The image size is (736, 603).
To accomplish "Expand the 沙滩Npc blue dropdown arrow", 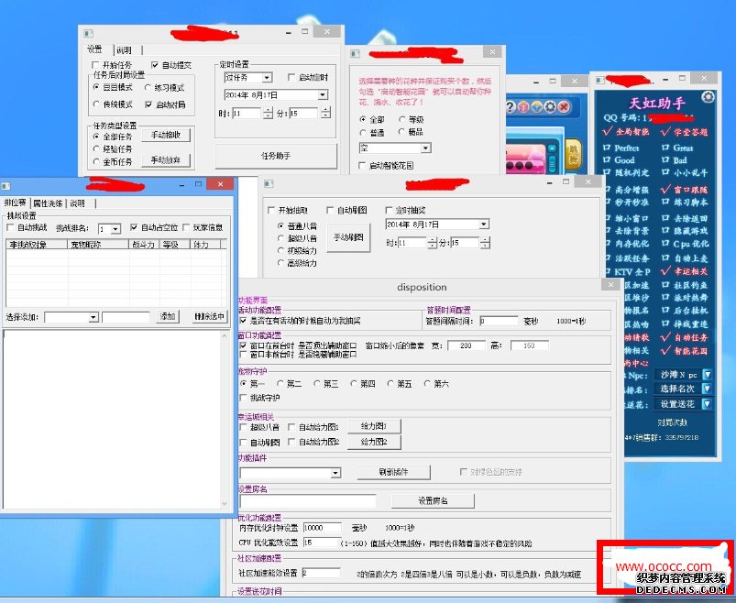I will click(x=707, y=375).
